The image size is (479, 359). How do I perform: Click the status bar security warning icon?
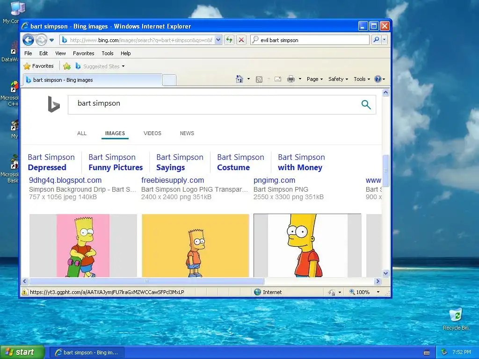[x=25, y=292]
